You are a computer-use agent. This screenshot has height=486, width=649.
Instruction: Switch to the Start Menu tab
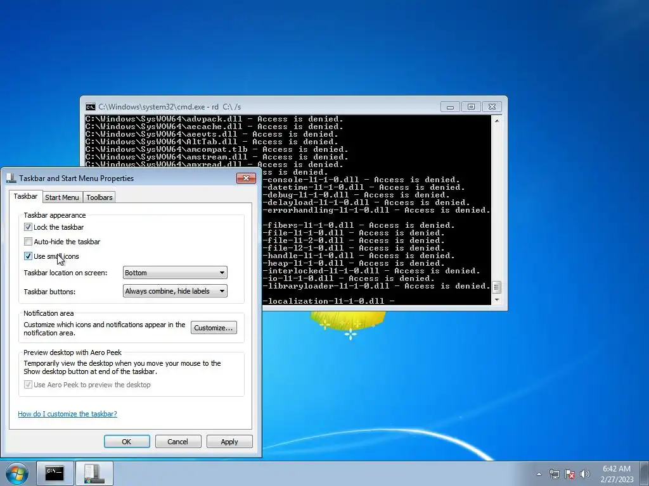point(62,197)
